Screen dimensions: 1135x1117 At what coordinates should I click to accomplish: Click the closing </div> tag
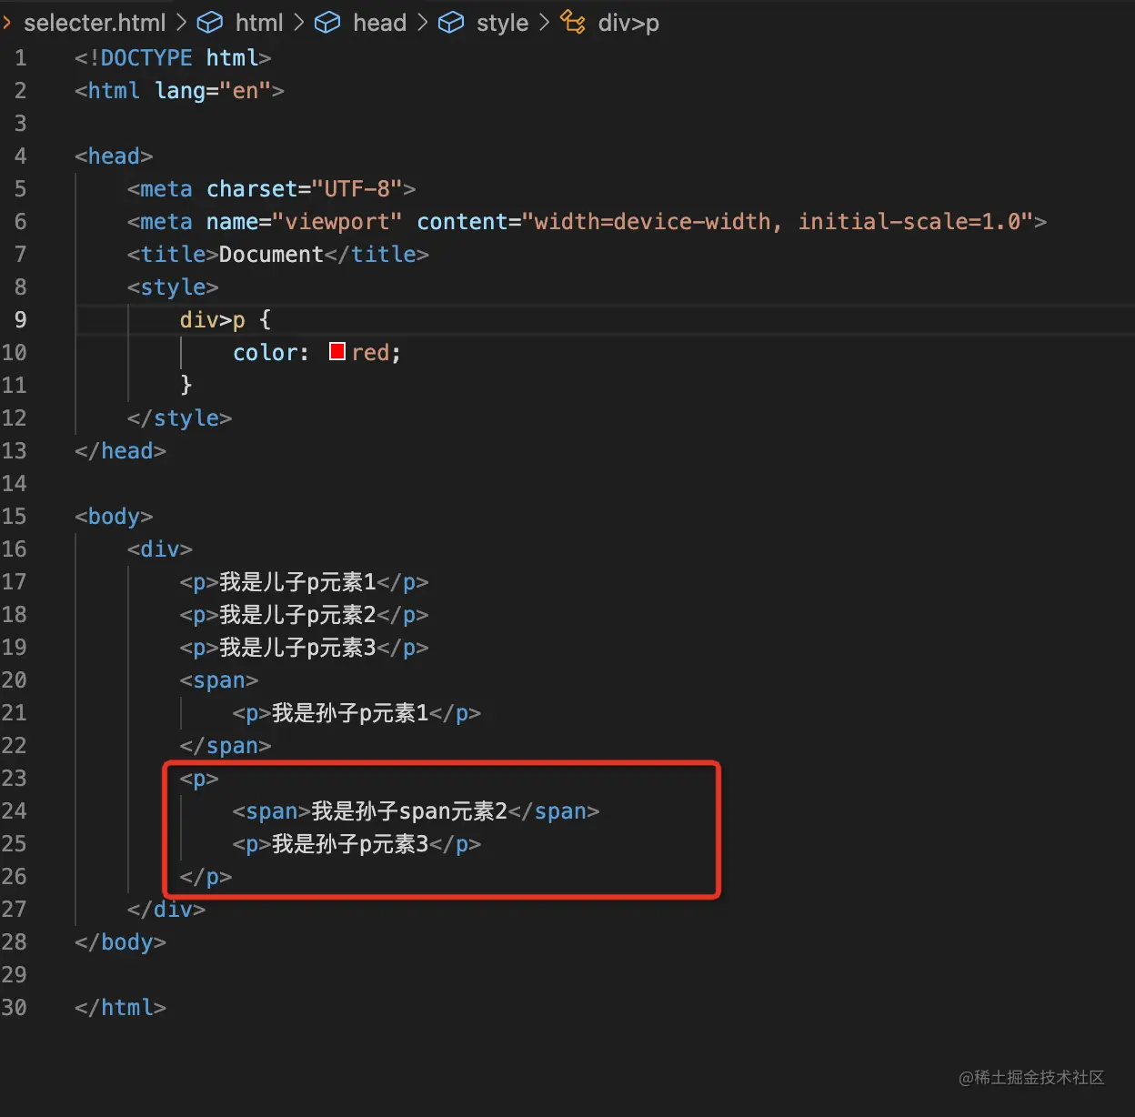(x=166, y=910)
